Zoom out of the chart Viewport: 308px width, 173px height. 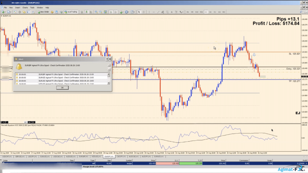101,12
